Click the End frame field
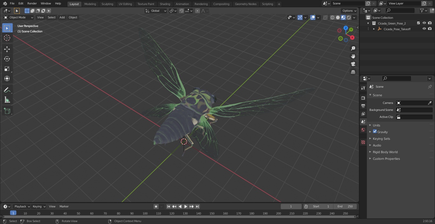The image size is (435, 224). 345,207
